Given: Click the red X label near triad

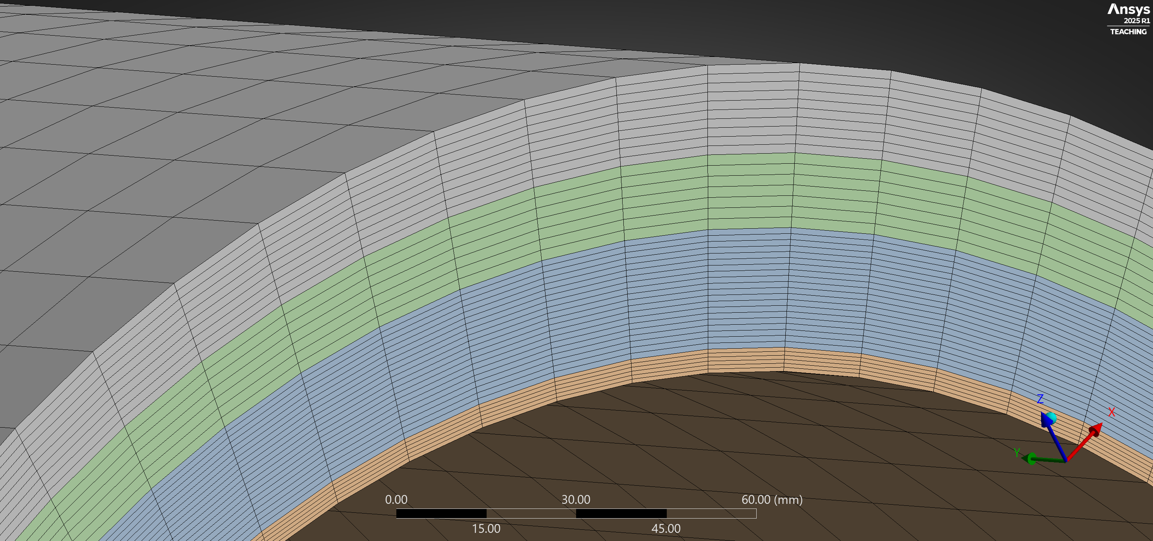Looking at the screenshot, I should pyautogui.click(x=1112, y=412).
